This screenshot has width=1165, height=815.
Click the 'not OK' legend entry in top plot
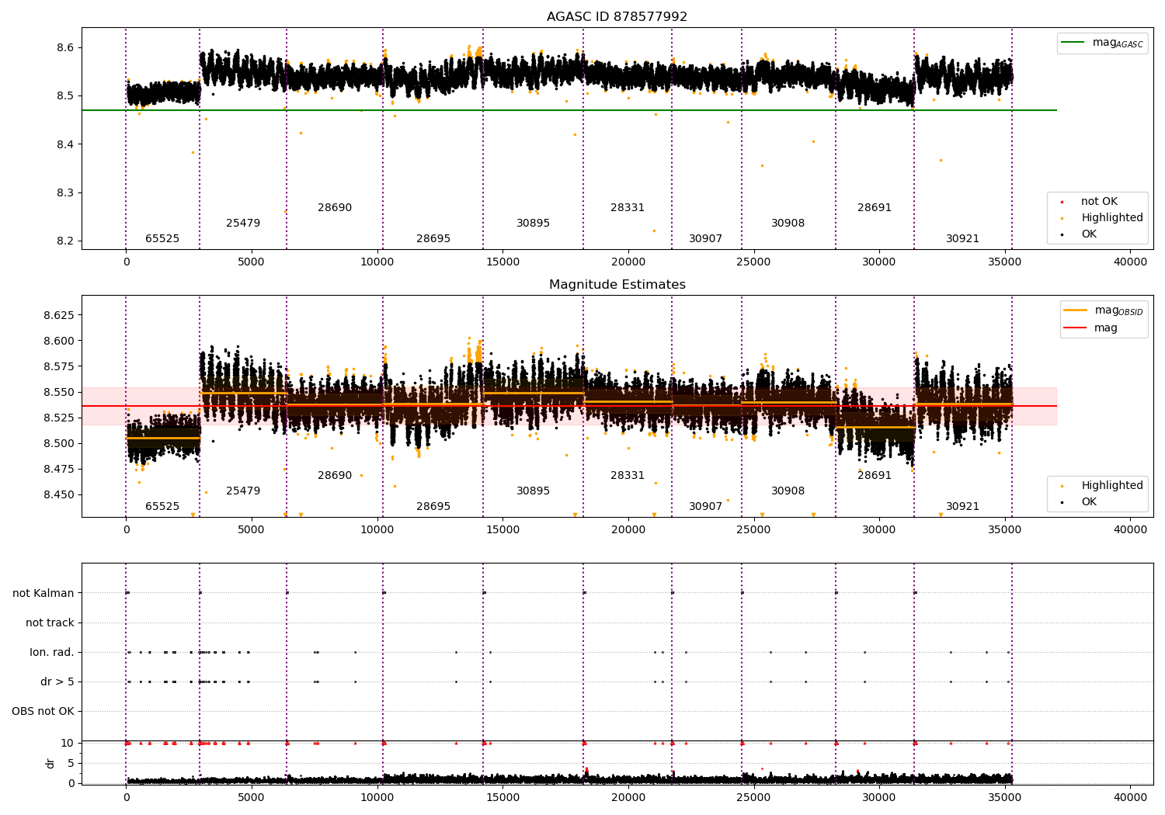(x=1099, y=202)
